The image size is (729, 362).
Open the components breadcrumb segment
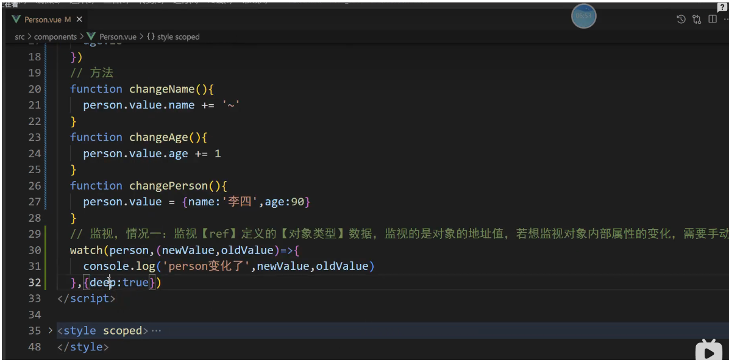tap(55, 37)
